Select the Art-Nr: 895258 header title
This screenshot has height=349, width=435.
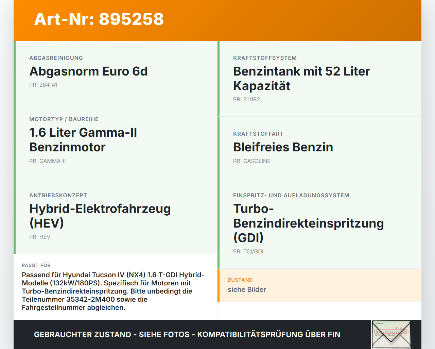coord(99,19)
